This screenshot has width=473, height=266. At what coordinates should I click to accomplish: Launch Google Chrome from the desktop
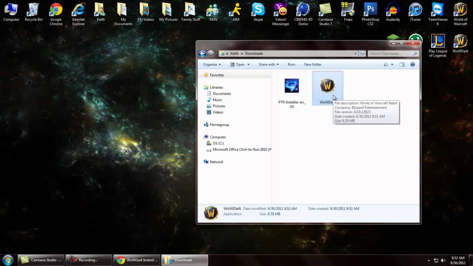tap(56, 14)
